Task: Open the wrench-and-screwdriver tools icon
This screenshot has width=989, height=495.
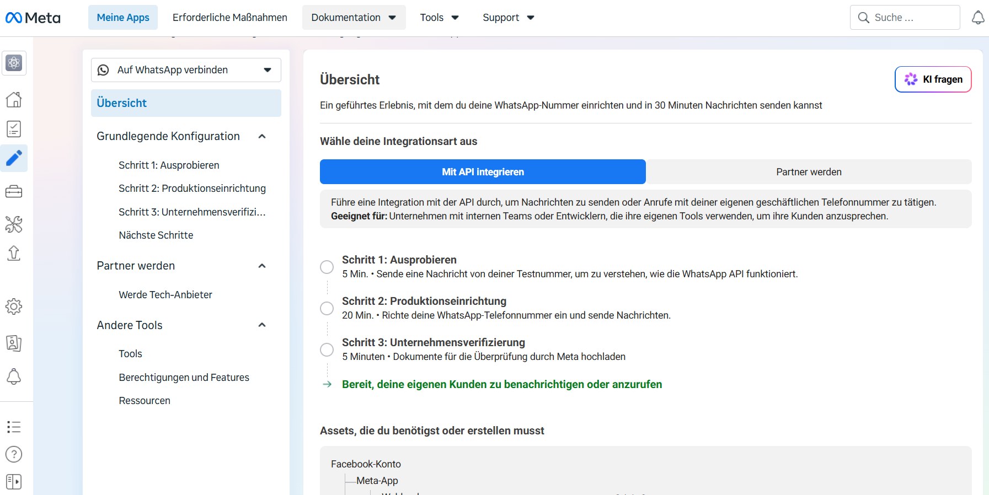Action: (14, 224)
